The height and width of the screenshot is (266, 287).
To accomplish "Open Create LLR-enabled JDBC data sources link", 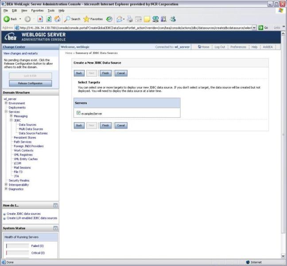I will 32,218.
